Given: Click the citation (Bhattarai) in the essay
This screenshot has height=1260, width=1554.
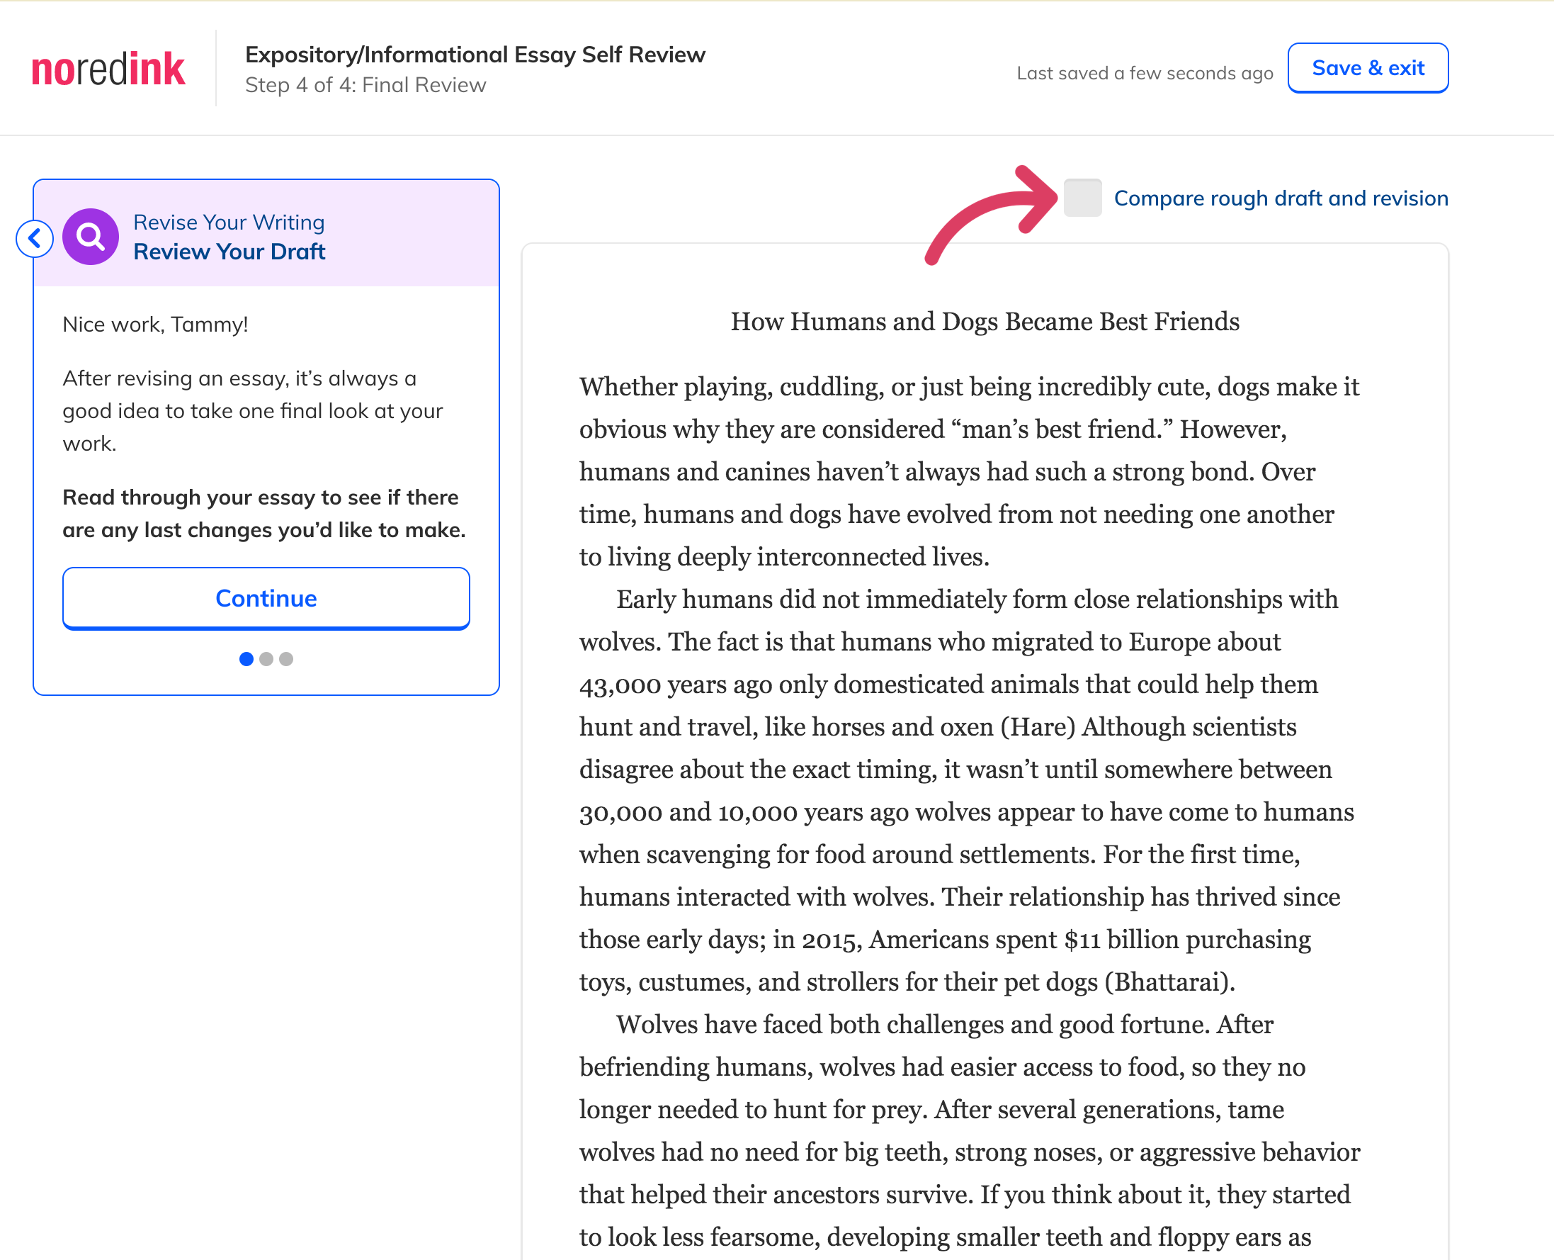Looking at the screenshot, I should (x=1166, y=982).
